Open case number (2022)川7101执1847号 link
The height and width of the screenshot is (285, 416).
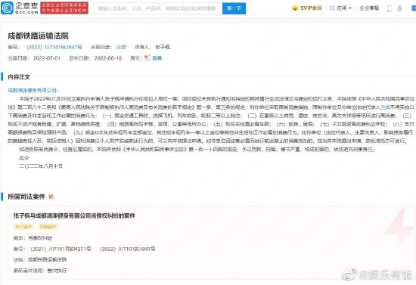[x=54, y=47]
